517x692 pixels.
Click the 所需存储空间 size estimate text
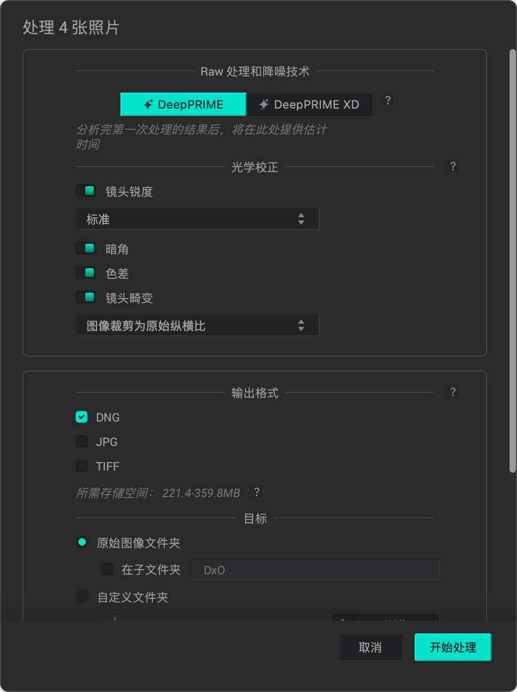click(158, 493)
